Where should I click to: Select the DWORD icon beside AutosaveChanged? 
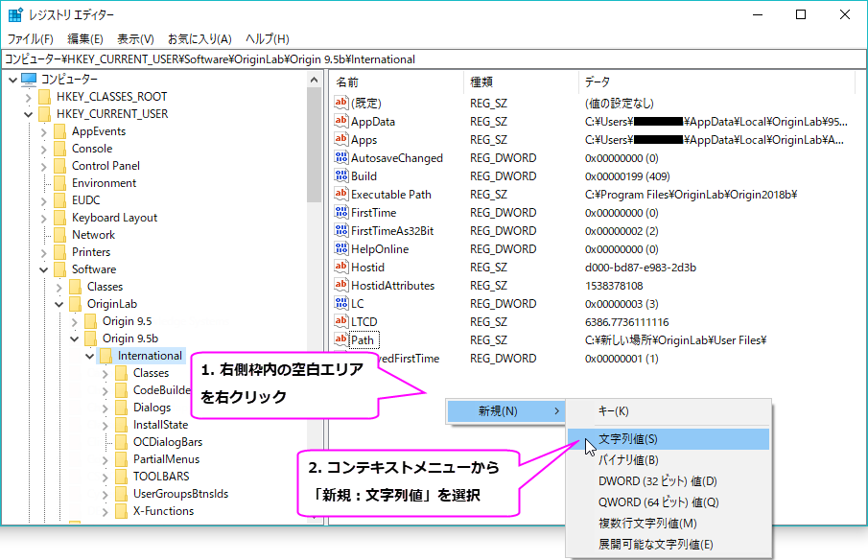341,157
